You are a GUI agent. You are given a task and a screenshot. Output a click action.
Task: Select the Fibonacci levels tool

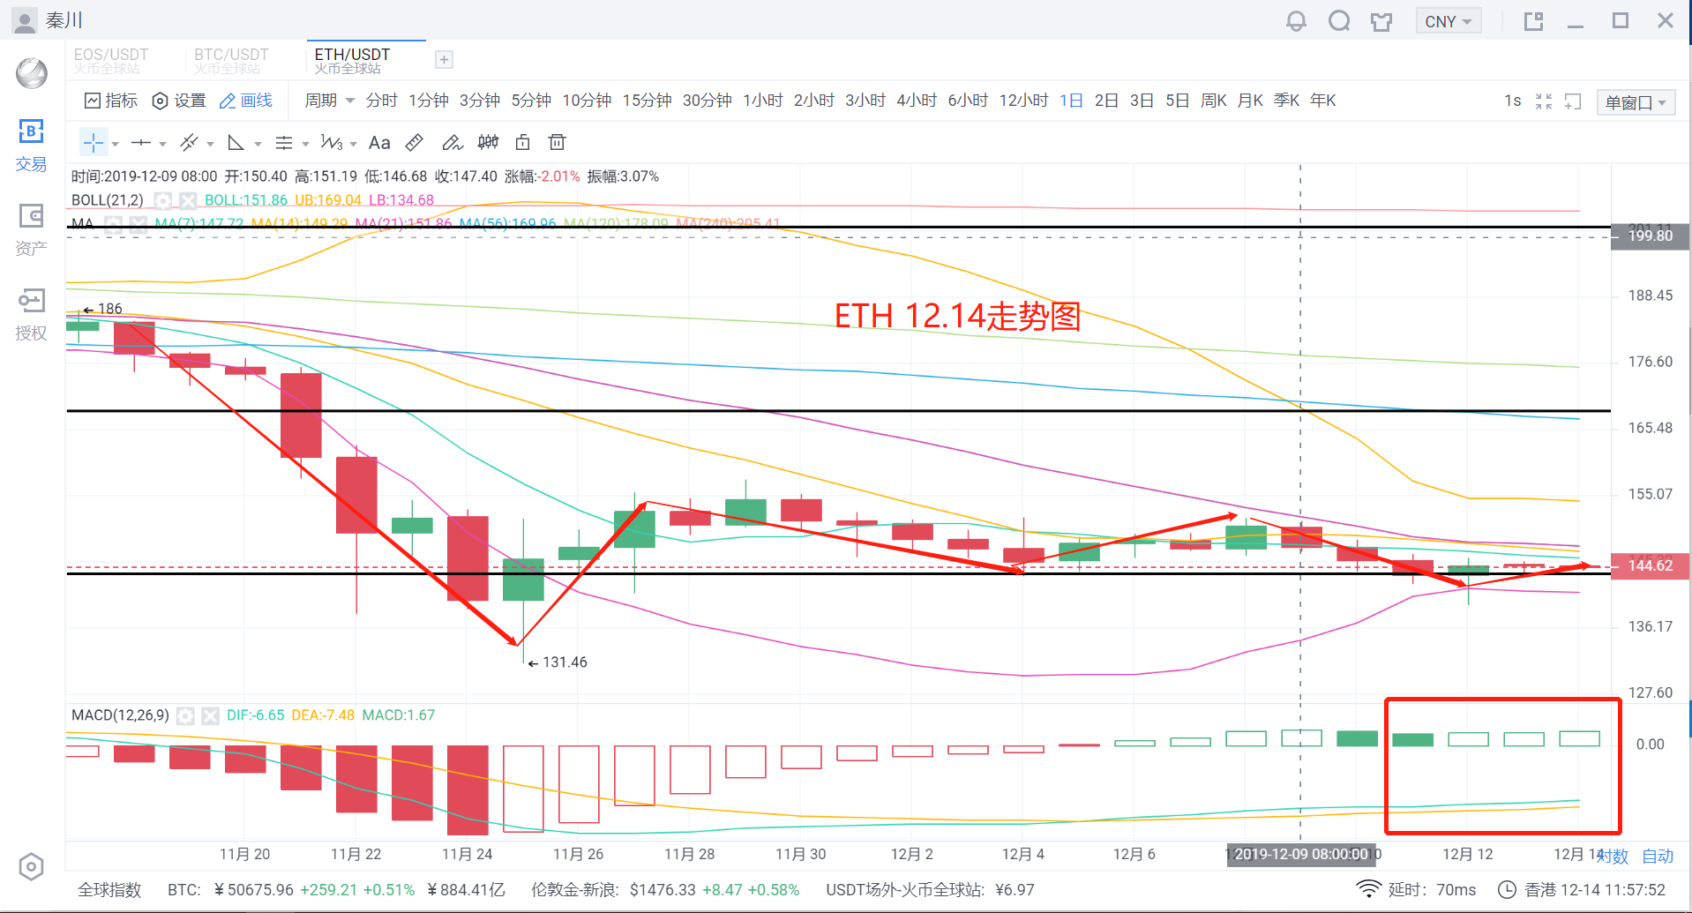(x=284, y=142)
